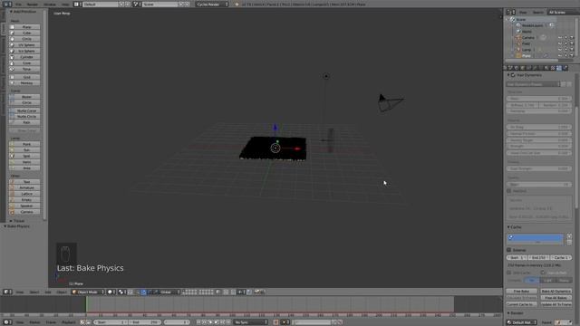Click the timeline End frame field
580x326 pixels.
coord(145,322)
